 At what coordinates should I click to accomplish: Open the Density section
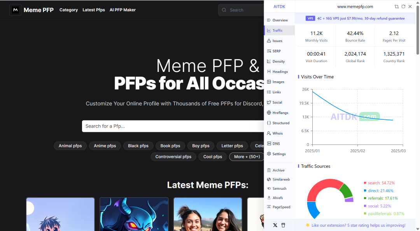click(279, 61)
